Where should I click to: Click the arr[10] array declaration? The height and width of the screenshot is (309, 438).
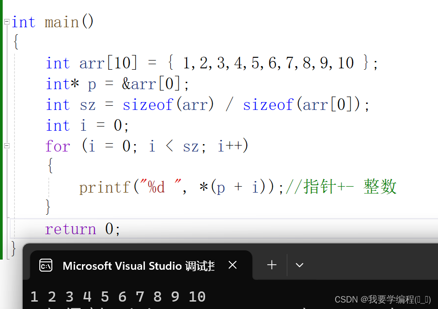[x=108, y=63]
